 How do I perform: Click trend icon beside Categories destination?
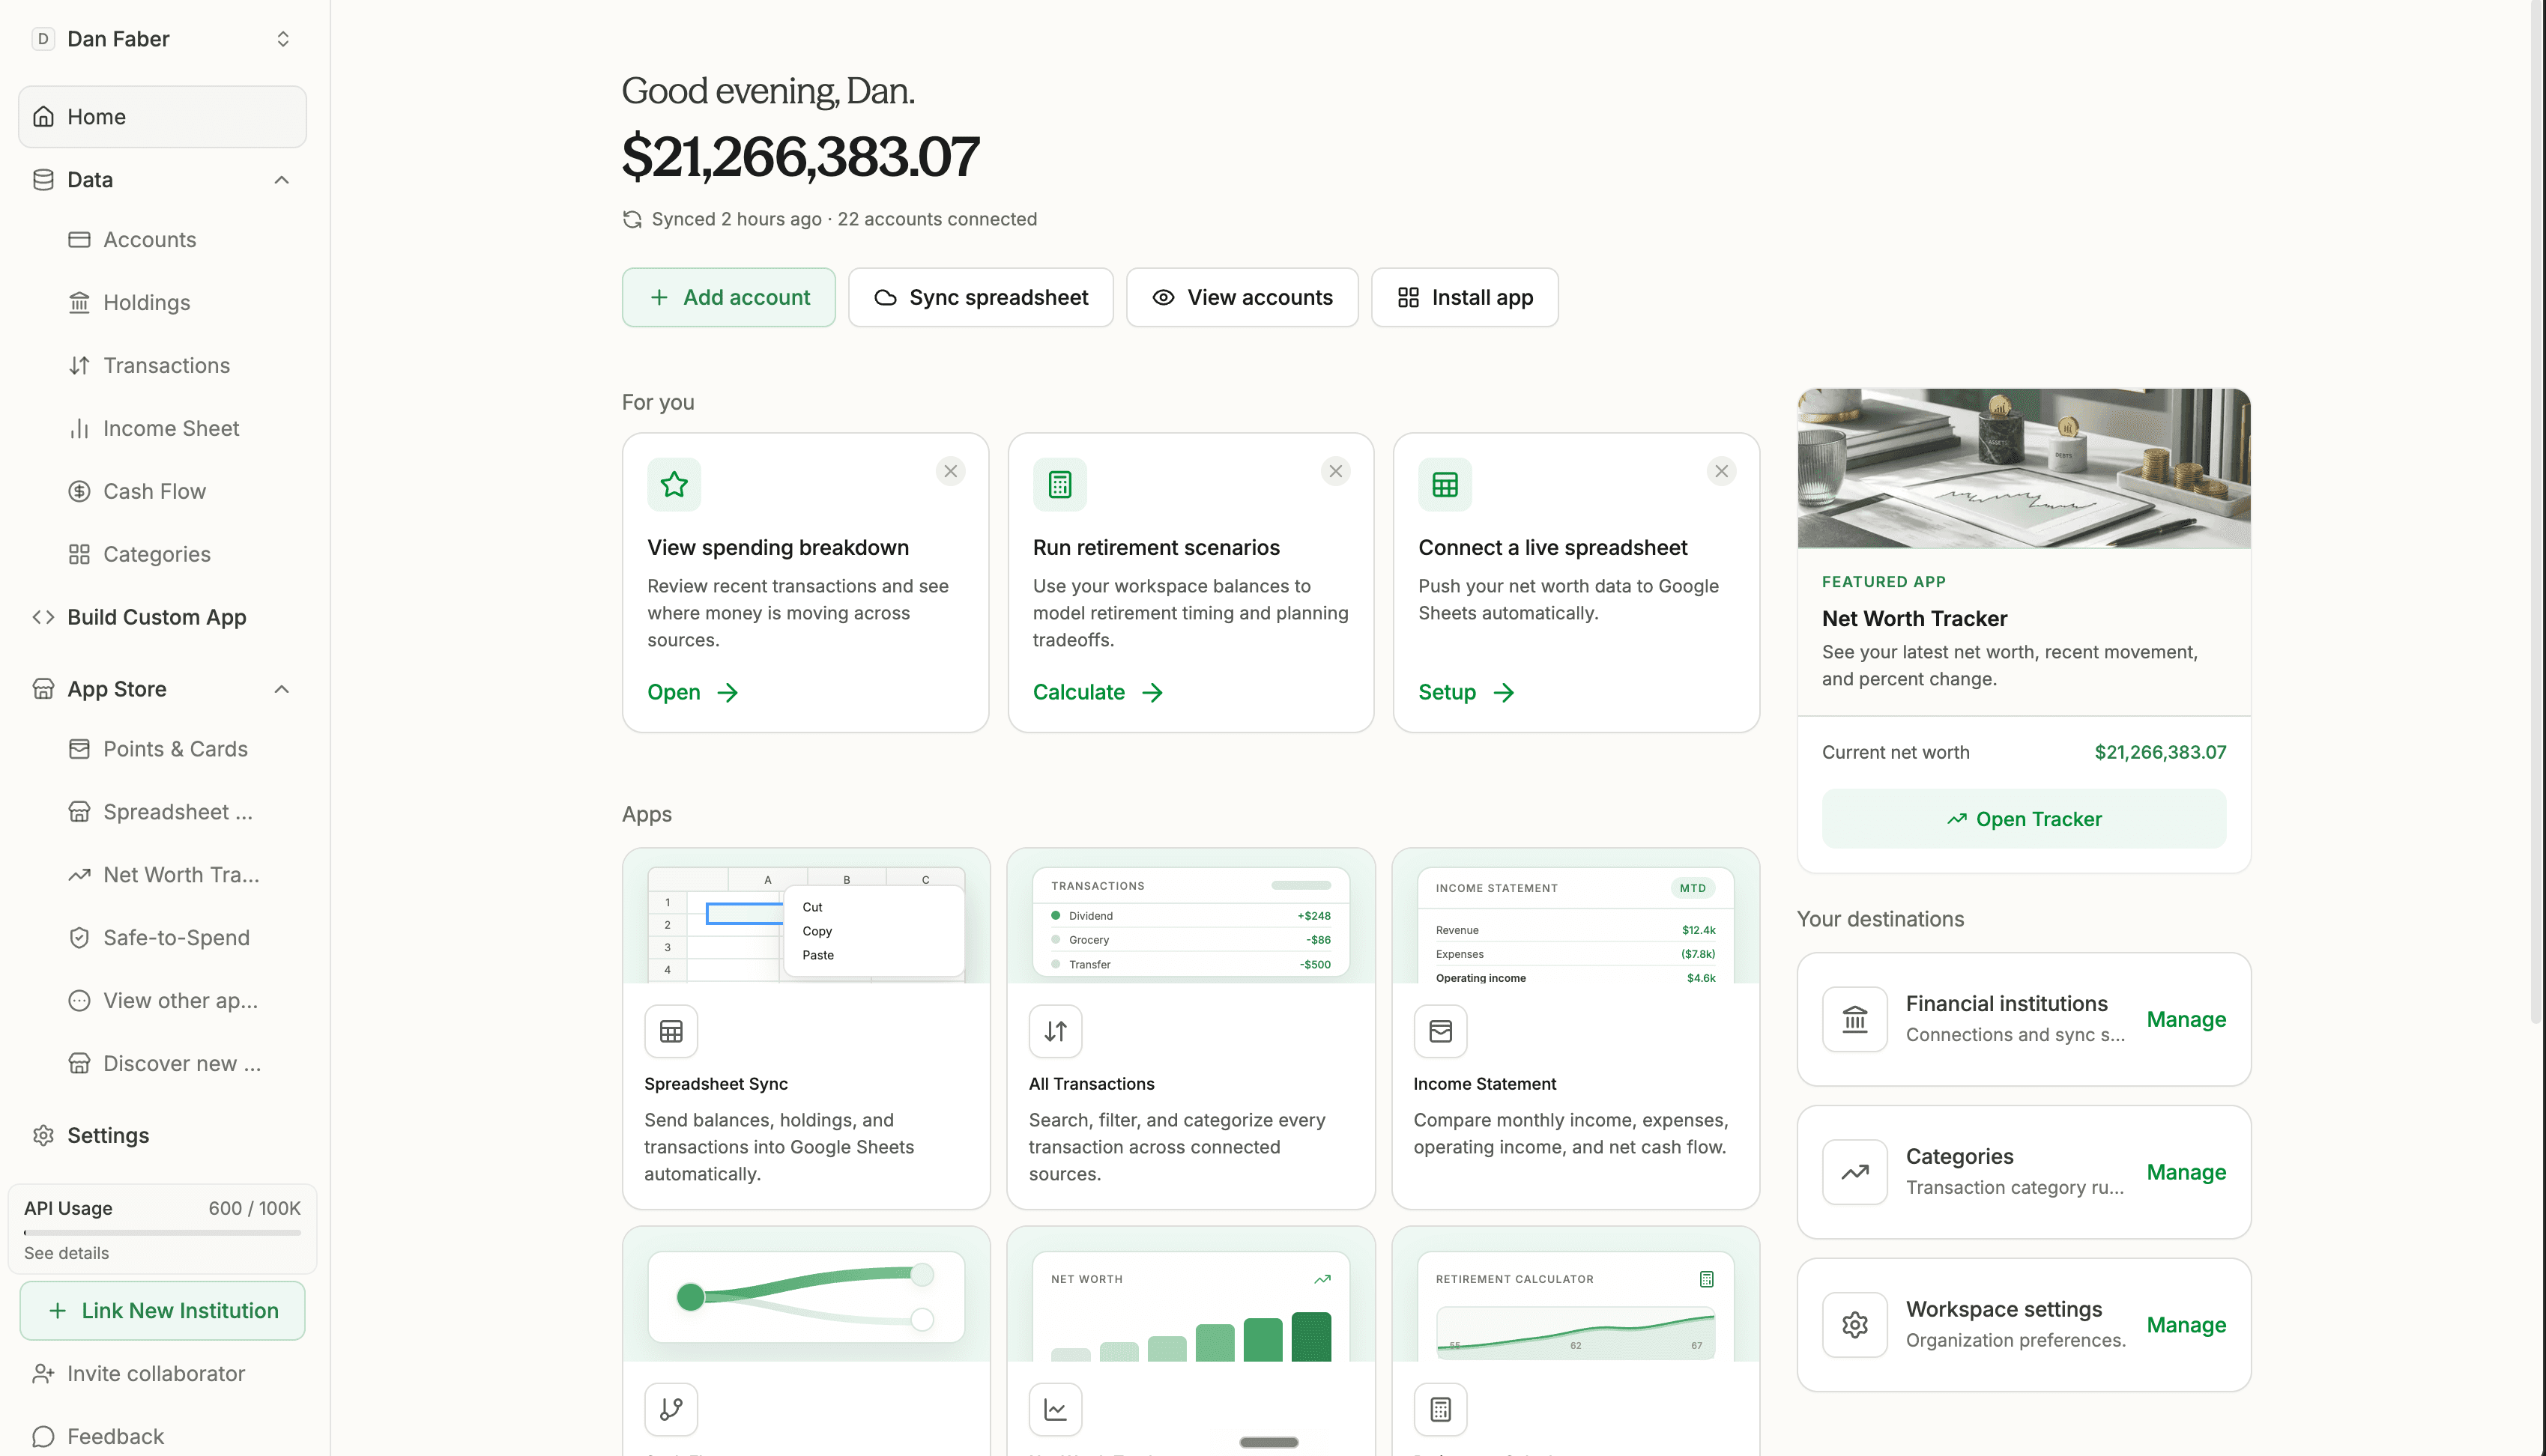[1854, 1173]
